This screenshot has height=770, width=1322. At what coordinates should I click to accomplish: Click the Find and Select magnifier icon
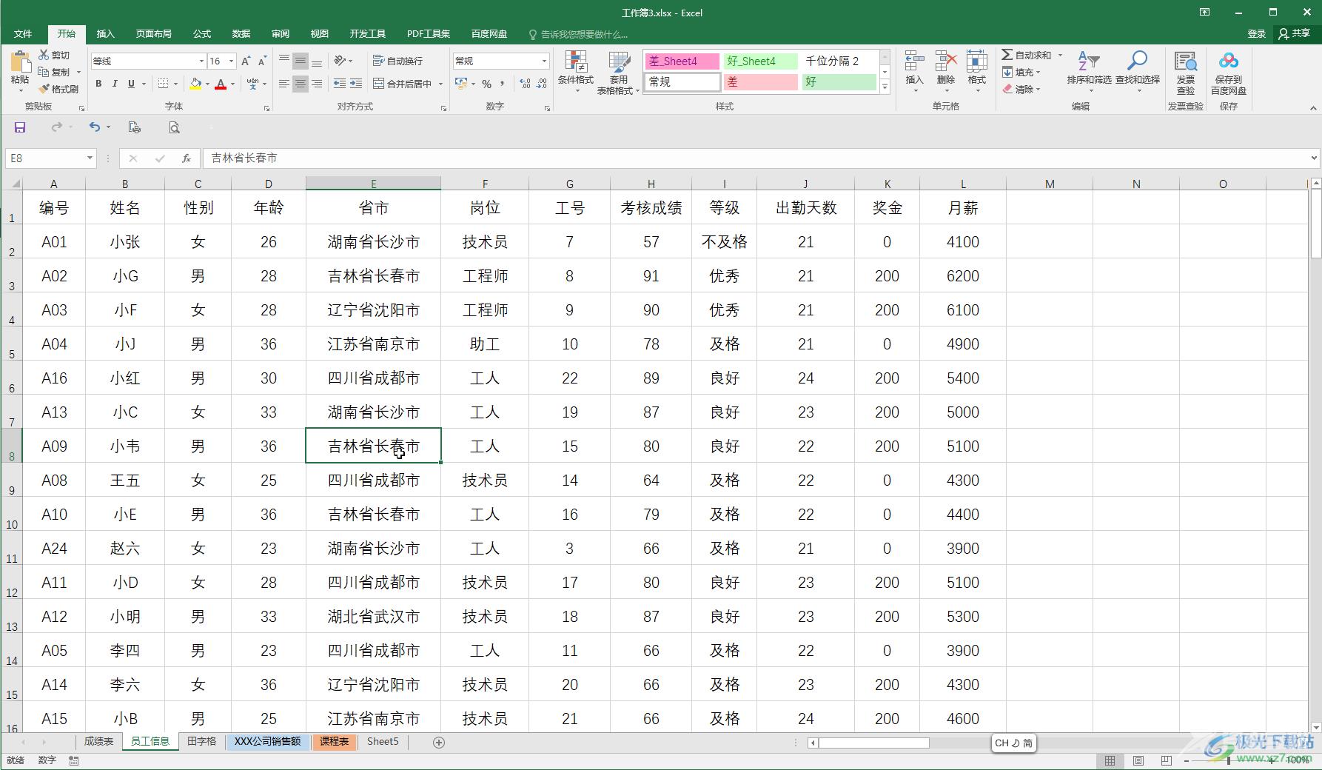1137,61
